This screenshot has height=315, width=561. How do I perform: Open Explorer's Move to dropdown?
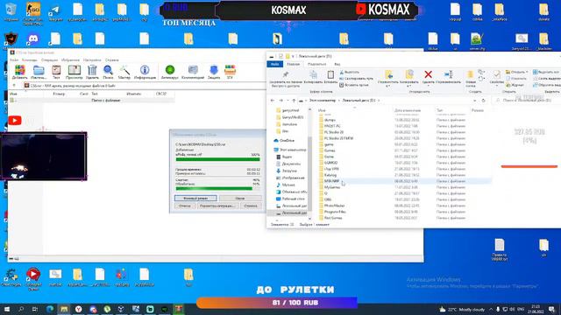click(x=387, y=86)
